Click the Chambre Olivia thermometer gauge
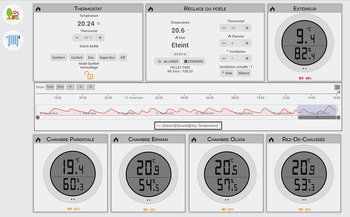This screenshot has width=350, height=217. (227, 174)
